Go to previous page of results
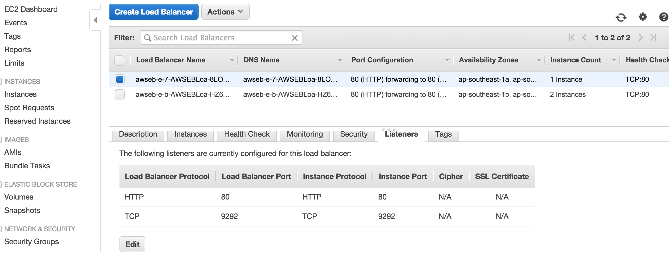Screen dimensions: 670x256 coord(584,38)
